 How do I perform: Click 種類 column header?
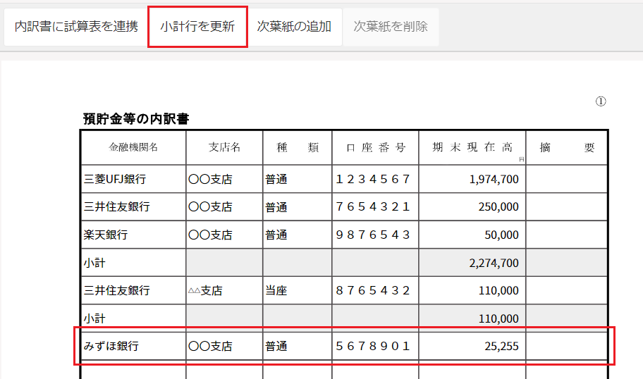[x=298, y=147]
